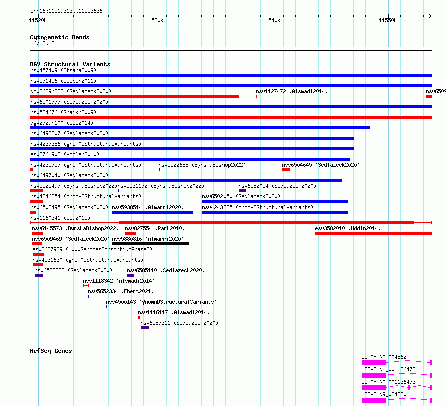Click nsv4237386 (gnomADStructuralVariants) label
The image size is (446, 406).
86,144
